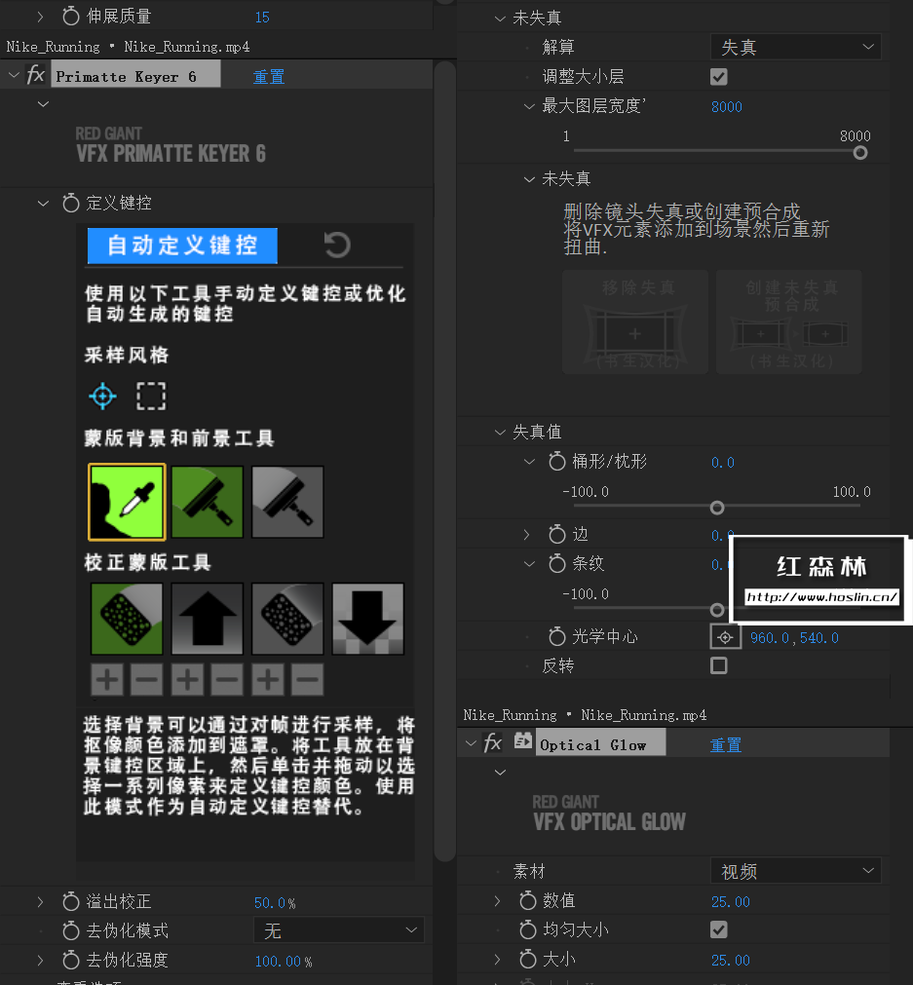Screen dimensions: 913x985
Task: Select the down arrow matte correction tool
Action: pos(368,619)
